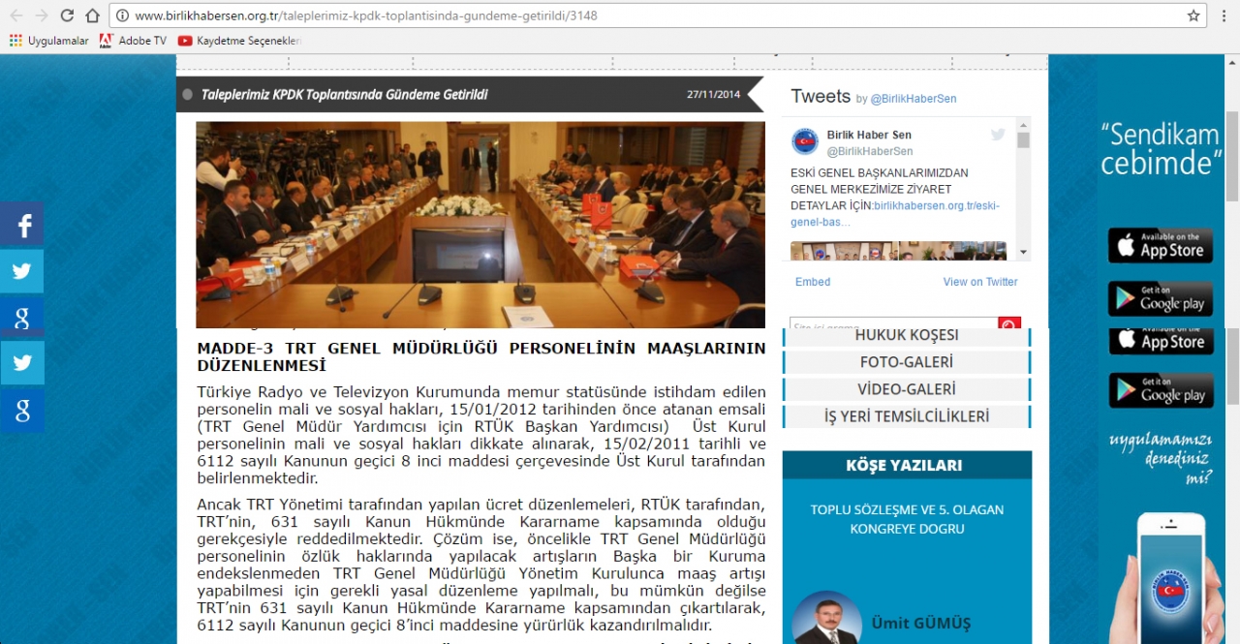This screenshot has height=644, width=1240.
Task: Click the lower Google Play badge
Action: pyautogui.click(x=1161, y=390)
